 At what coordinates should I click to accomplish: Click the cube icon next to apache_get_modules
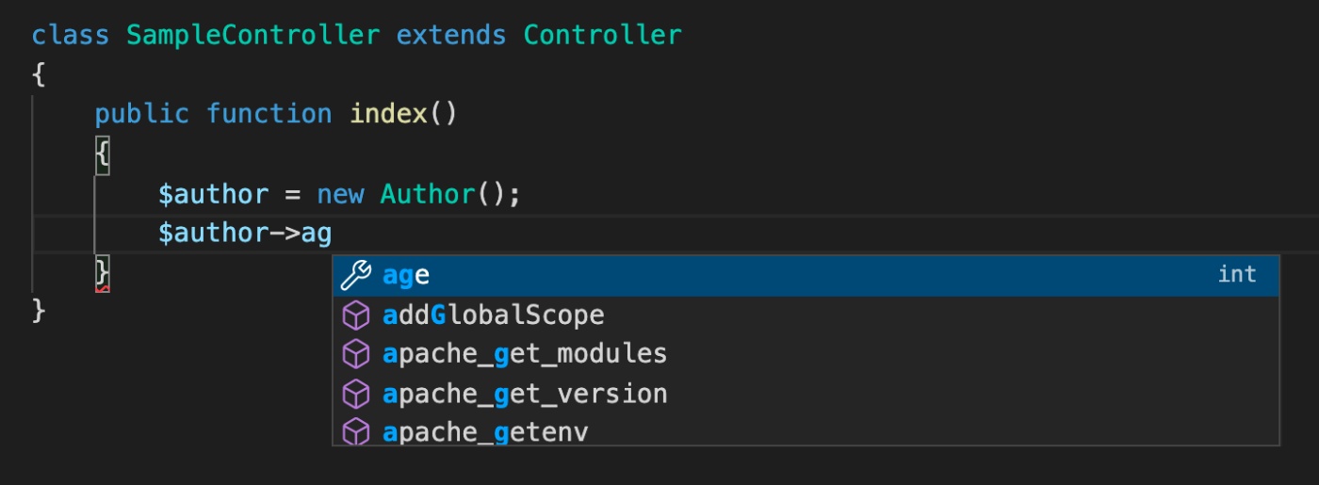(x=355, y=354)
